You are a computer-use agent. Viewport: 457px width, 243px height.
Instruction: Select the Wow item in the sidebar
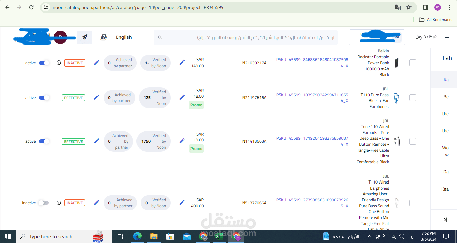[446, 151]
